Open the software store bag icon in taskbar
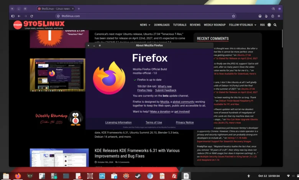The image size is (299, 180). coord(114,176)
